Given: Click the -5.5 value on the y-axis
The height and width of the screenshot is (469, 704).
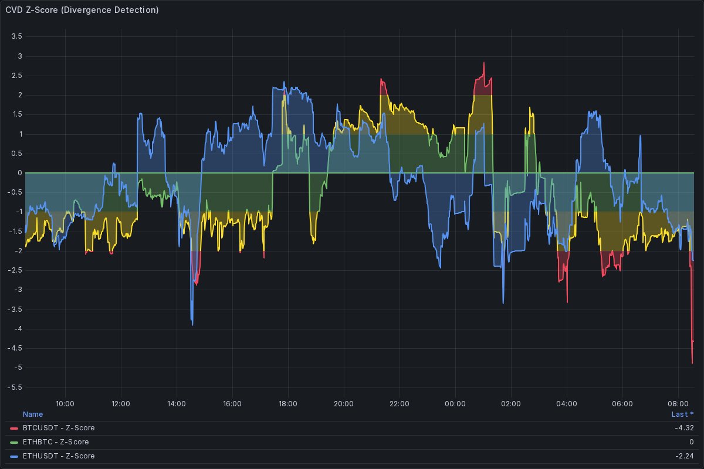Looking at the screenshot, I should 15,388.
